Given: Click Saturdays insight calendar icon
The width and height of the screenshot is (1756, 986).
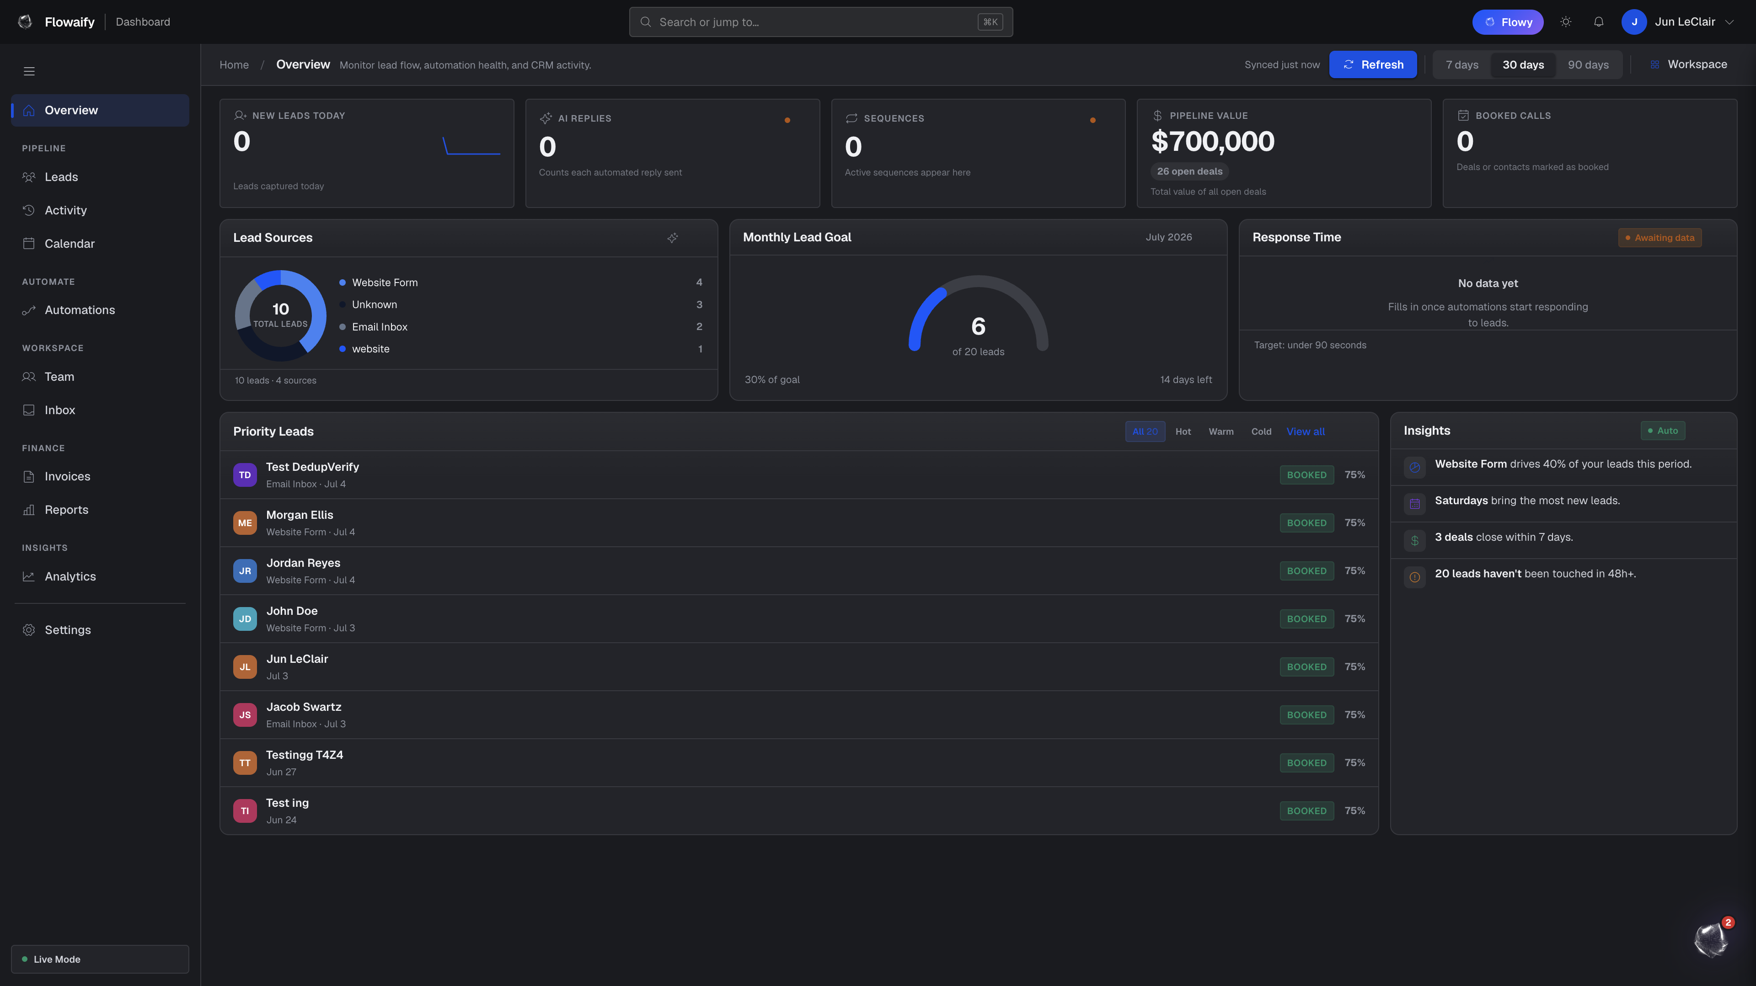Looking at the screenshot, I should [x=1415, y=504].
